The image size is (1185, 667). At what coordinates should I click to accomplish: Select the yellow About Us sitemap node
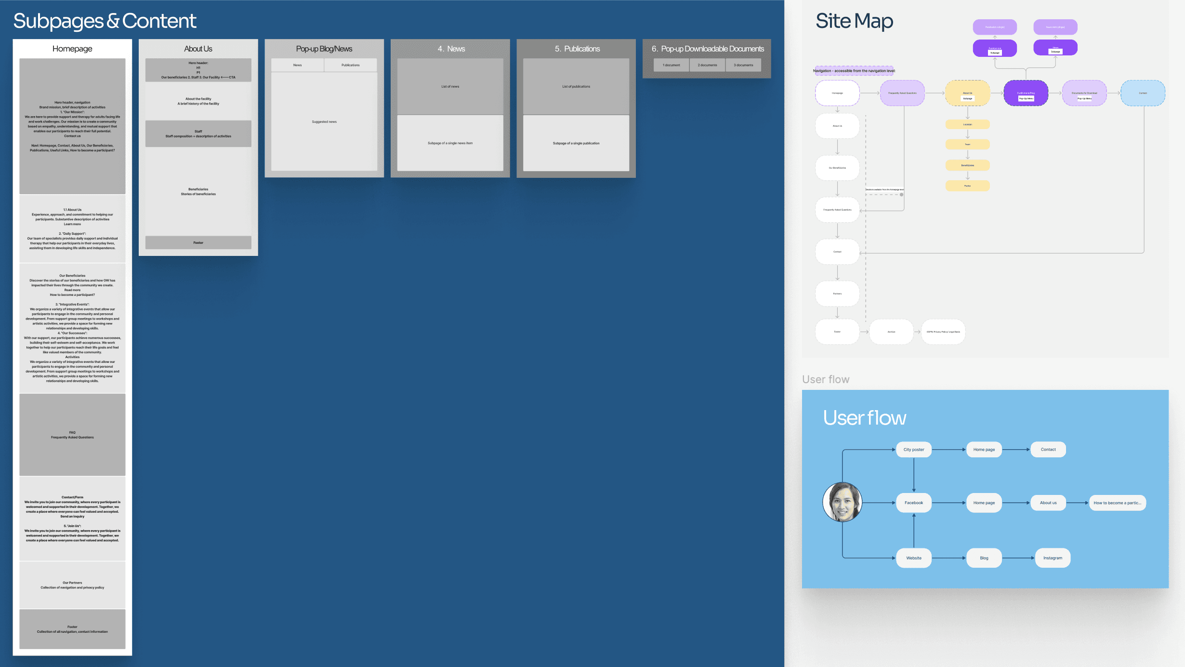pos(967,93)
